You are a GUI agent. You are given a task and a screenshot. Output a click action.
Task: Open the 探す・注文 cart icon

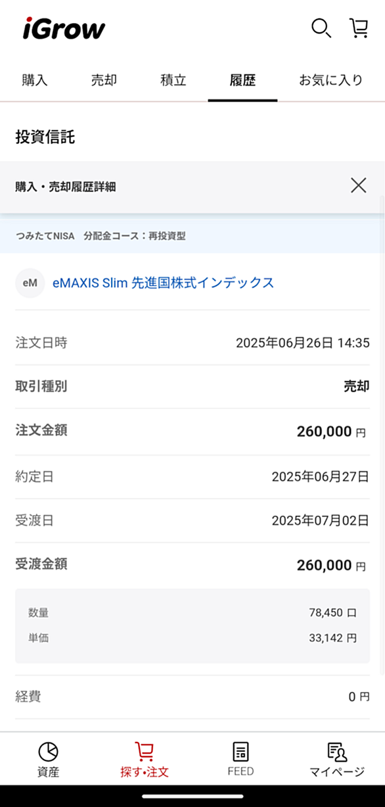144,751
